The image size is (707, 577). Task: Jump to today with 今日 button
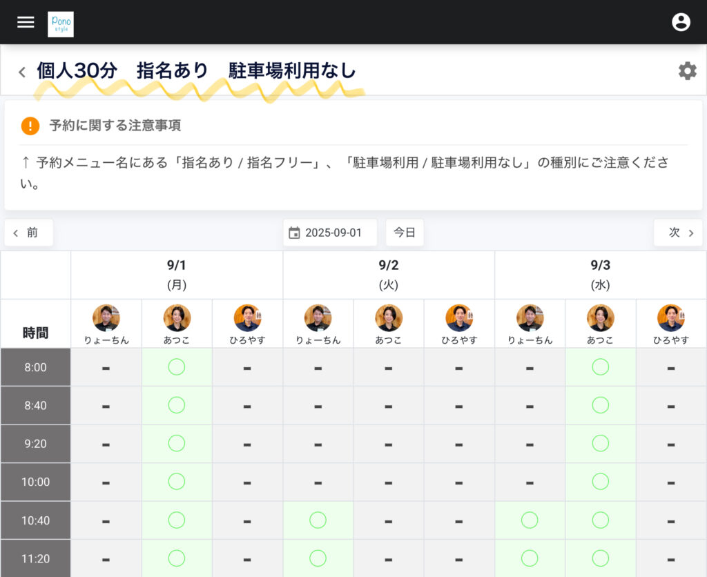point(405,233)
